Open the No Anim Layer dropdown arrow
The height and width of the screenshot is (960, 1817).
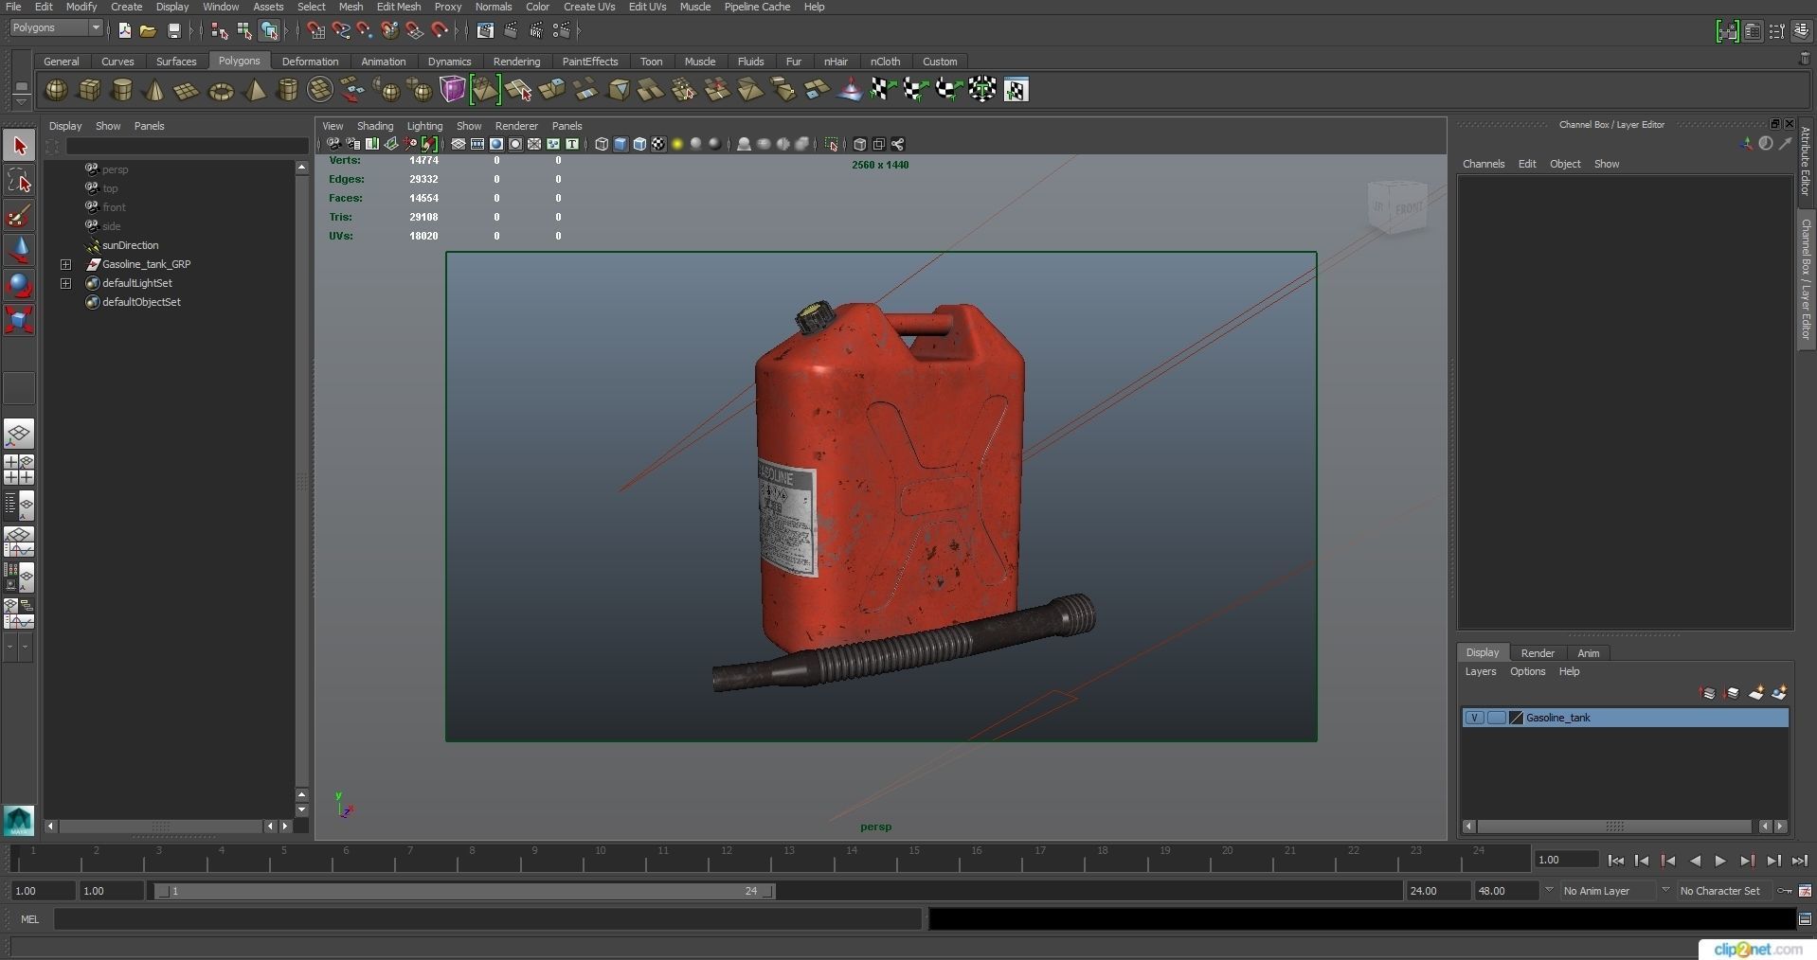coord(1549,890)
